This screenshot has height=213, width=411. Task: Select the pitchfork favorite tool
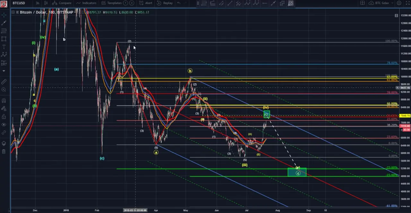pyautogui.click(x=239, y=3)
